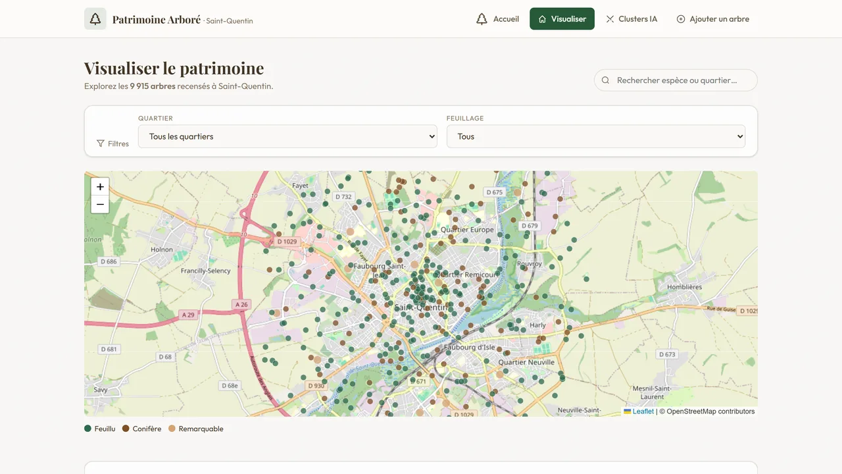This screenshot has height=474, width=842.
Task: Click the house icon in Visualiser button
Action: pyautogui.click(x=543, y=19)
